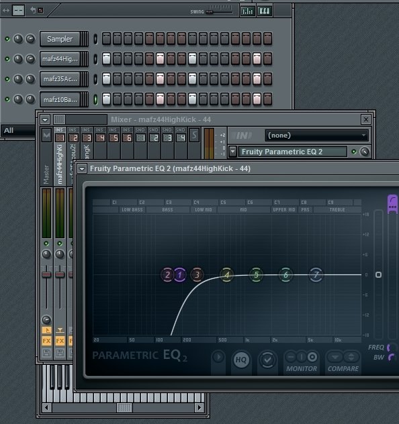
Task: Open the Parametric EQ window options arrow
Action: coord(82,169)
